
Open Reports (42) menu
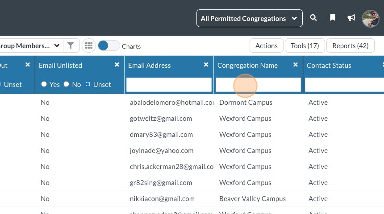pyautogui.click(x=350, y=45)
